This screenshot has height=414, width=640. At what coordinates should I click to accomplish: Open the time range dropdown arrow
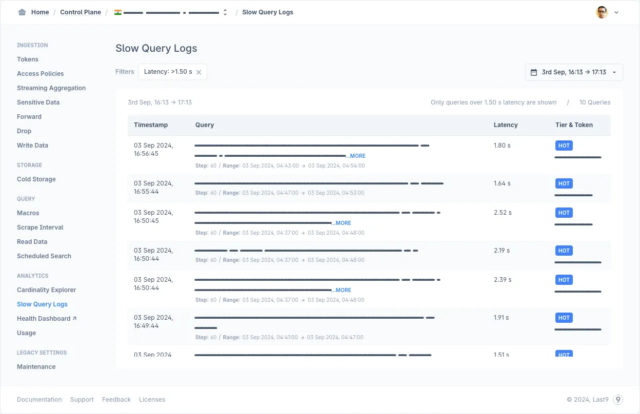click(x=614, y=72)
